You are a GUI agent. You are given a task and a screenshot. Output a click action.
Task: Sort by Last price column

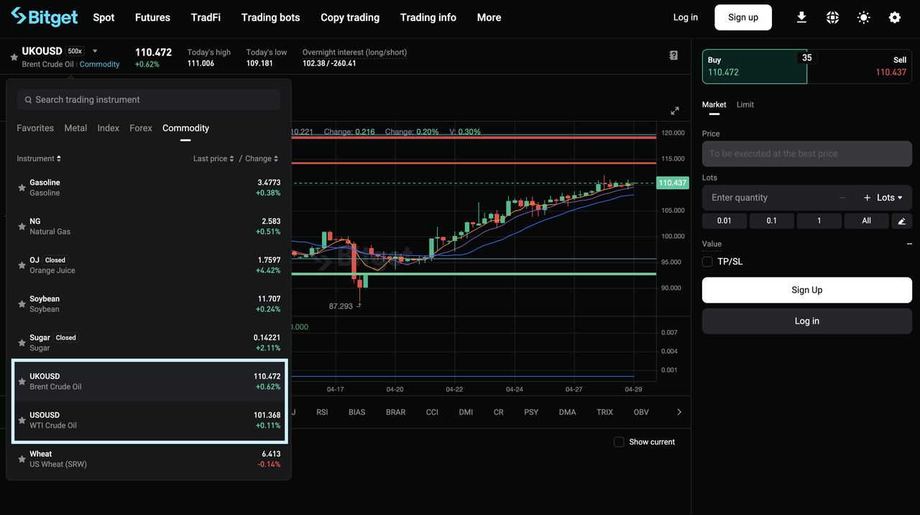(213, 158)
